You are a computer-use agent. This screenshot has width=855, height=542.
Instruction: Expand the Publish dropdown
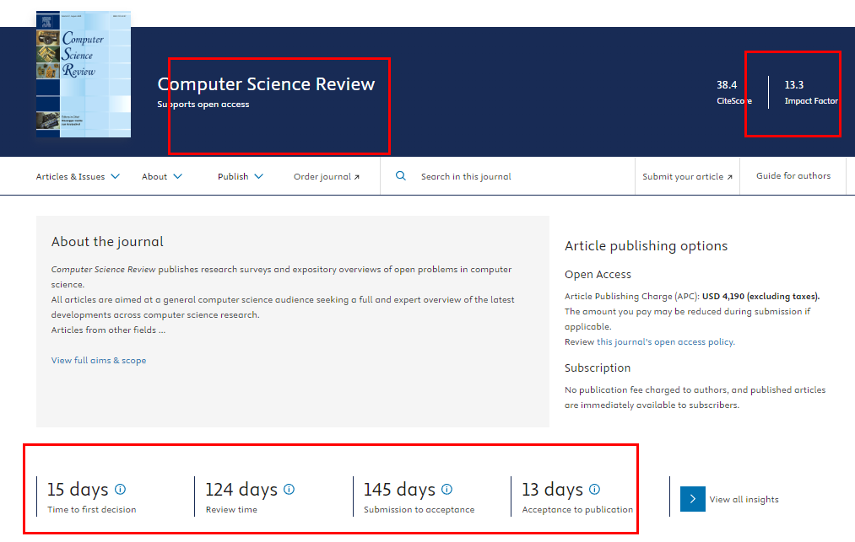click(x=259, y=176)
